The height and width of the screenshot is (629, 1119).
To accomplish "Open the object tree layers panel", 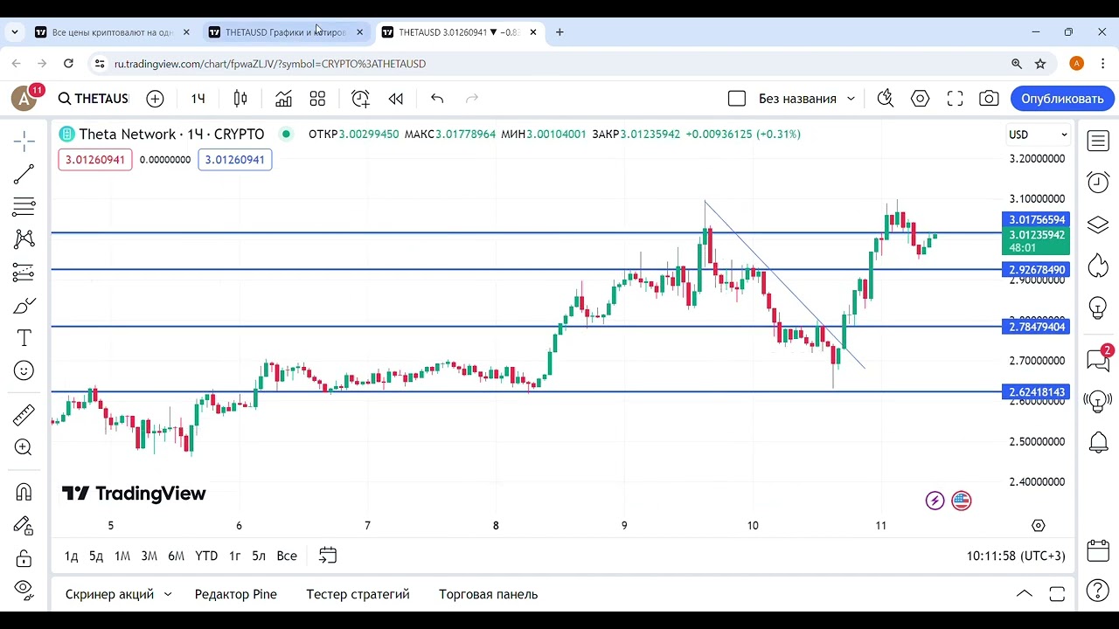I will pyautogui.click(x=1098, y=225).
